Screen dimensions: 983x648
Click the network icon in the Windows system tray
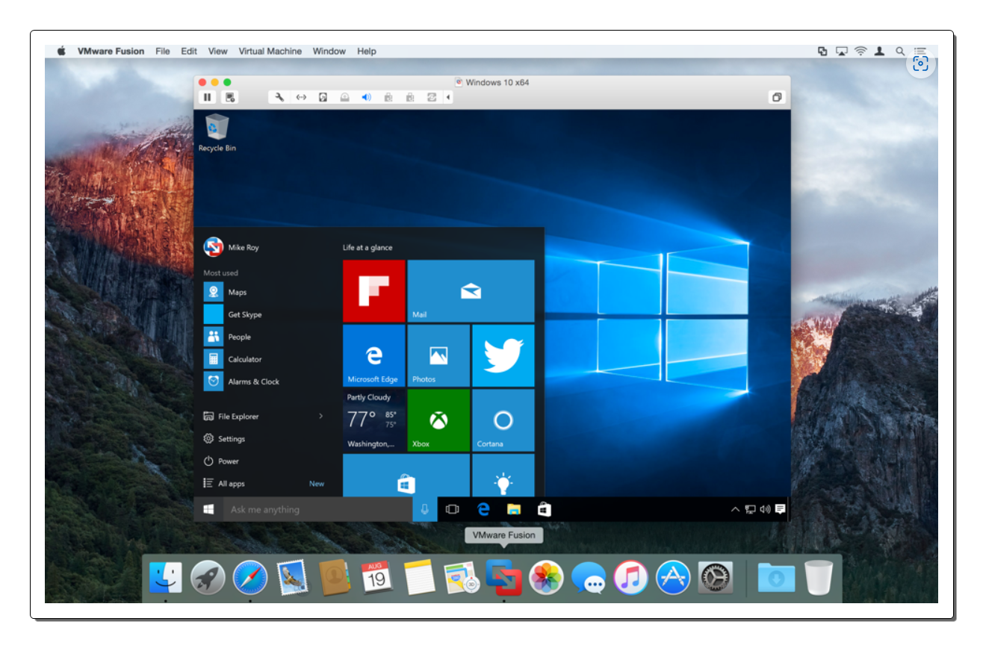(x=750, y=509)
